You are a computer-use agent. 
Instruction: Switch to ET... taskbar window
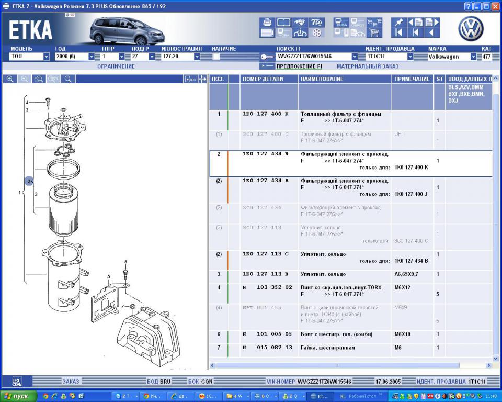pos(320,396)
